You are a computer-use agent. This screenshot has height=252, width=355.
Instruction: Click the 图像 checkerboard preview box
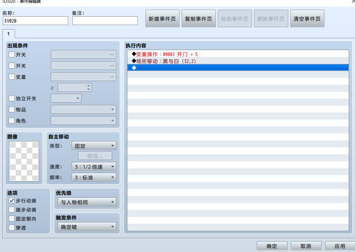pyautogui.click(x=24, y=161)
